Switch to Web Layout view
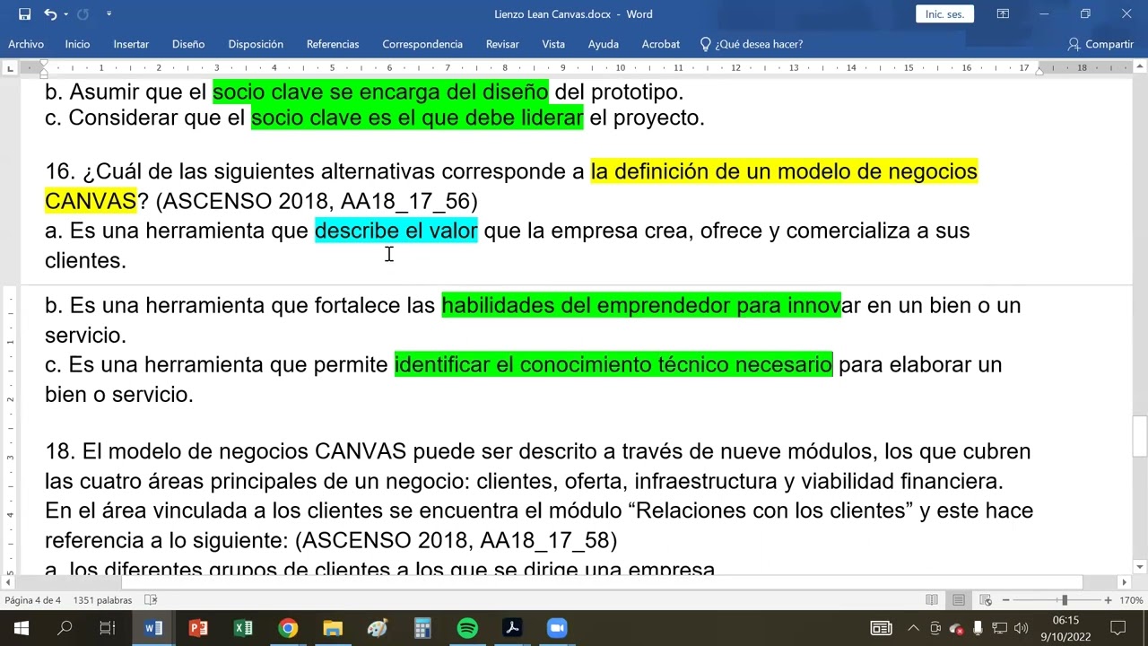This screenshot has height=646, width=1148. [x=986, y=600]
